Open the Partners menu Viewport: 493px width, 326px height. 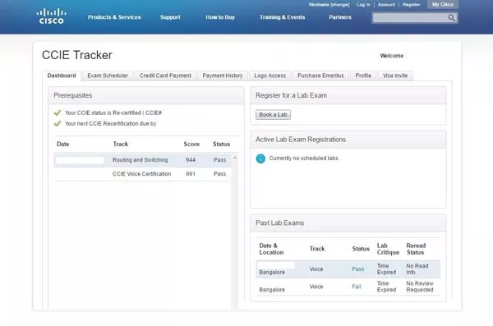tap(340, 17)
